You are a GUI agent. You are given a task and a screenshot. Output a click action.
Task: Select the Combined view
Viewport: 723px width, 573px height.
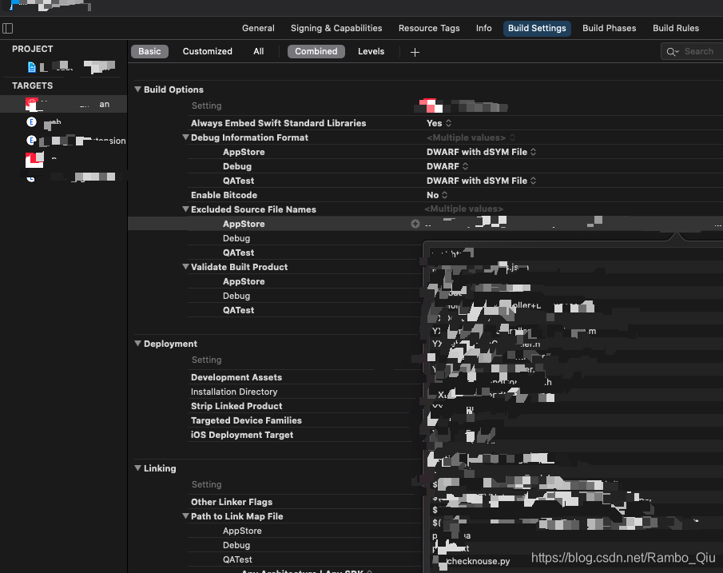pos(316,51)
